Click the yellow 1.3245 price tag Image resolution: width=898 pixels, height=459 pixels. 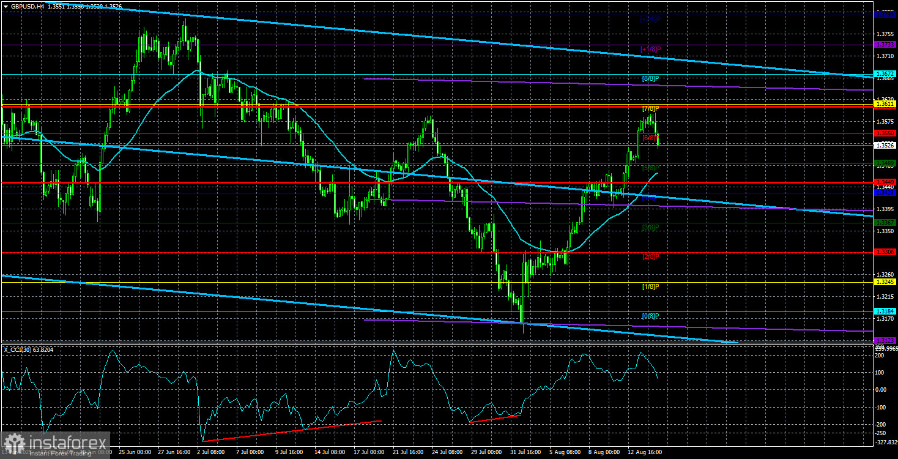pyautogui.click(x=885, y=282)
